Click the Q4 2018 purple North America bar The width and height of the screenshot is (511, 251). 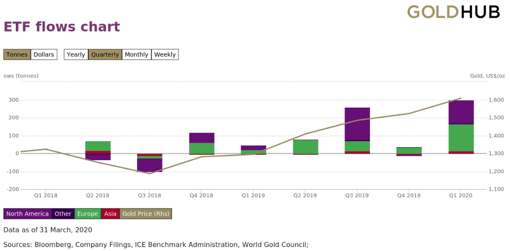coord(201,138)
